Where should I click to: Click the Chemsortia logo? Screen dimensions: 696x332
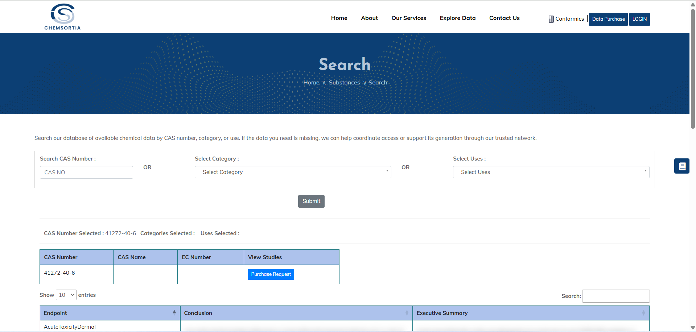(x=62, y=16)
